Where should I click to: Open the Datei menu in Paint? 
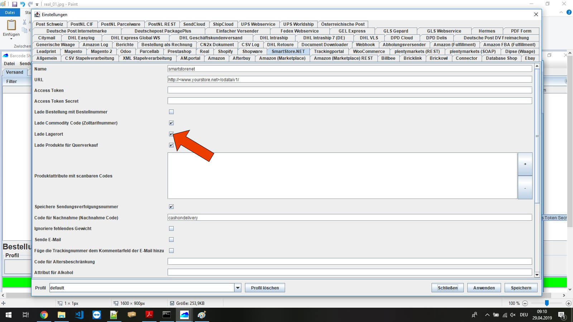10,13
